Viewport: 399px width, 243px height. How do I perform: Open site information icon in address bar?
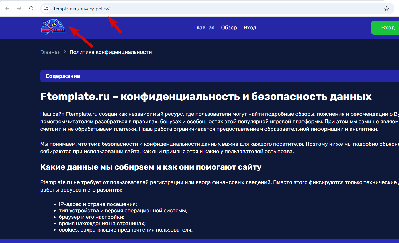tap(46, 9)
